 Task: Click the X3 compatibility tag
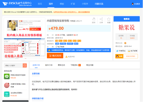pyautogui.click(x=56, y=41)
